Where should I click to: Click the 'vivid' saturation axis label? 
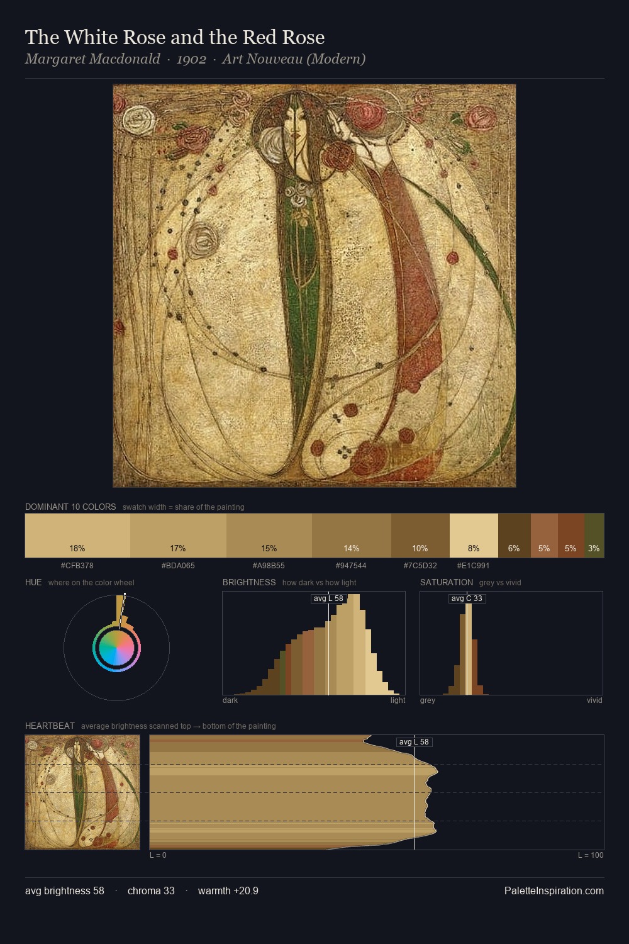point(594,700)
